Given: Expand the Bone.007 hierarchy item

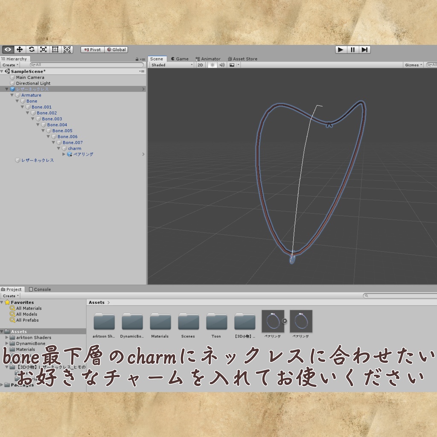Looking at the screenshot, I should (x=54, y=142).
